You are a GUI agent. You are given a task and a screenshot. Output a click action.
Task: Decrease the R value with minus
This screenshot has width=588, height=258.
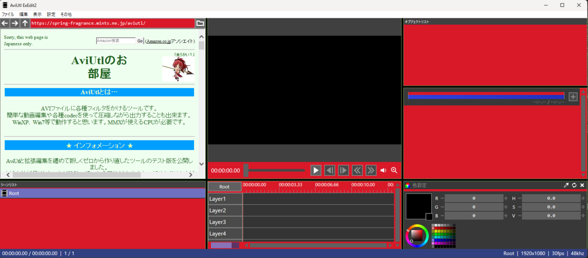(442, 198)
